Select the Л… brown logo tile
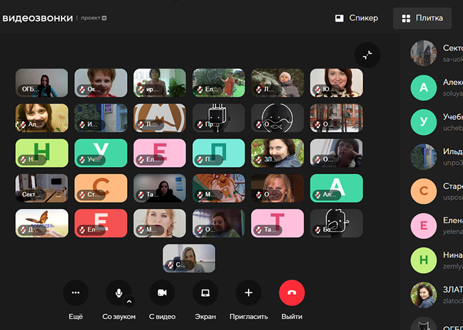The image size is (463, 330). tap(160, 118)
